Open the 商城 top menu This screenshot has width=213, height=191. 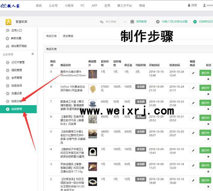tap(142, 6)
